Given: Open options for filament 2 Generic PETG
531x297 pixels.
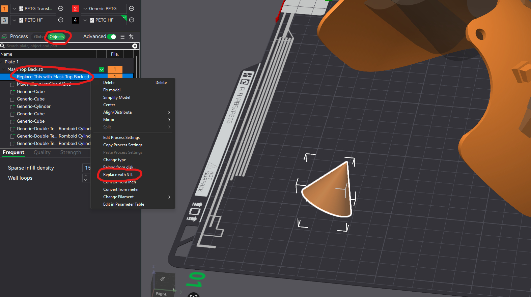Looking at the screenshot, I should pos(132,9).
